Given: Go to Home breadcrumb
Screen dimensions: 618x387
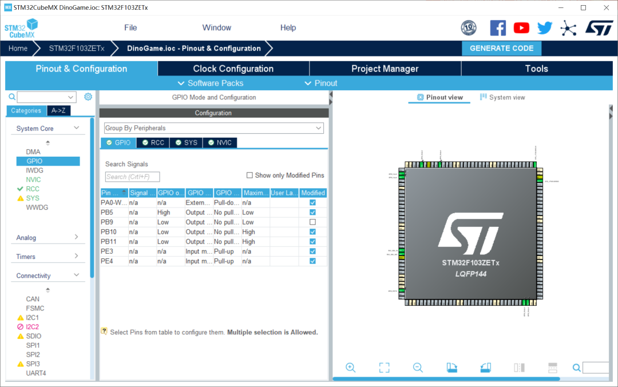Looking at the screenshot, I should pyautogui.click(x=18, y=48).
